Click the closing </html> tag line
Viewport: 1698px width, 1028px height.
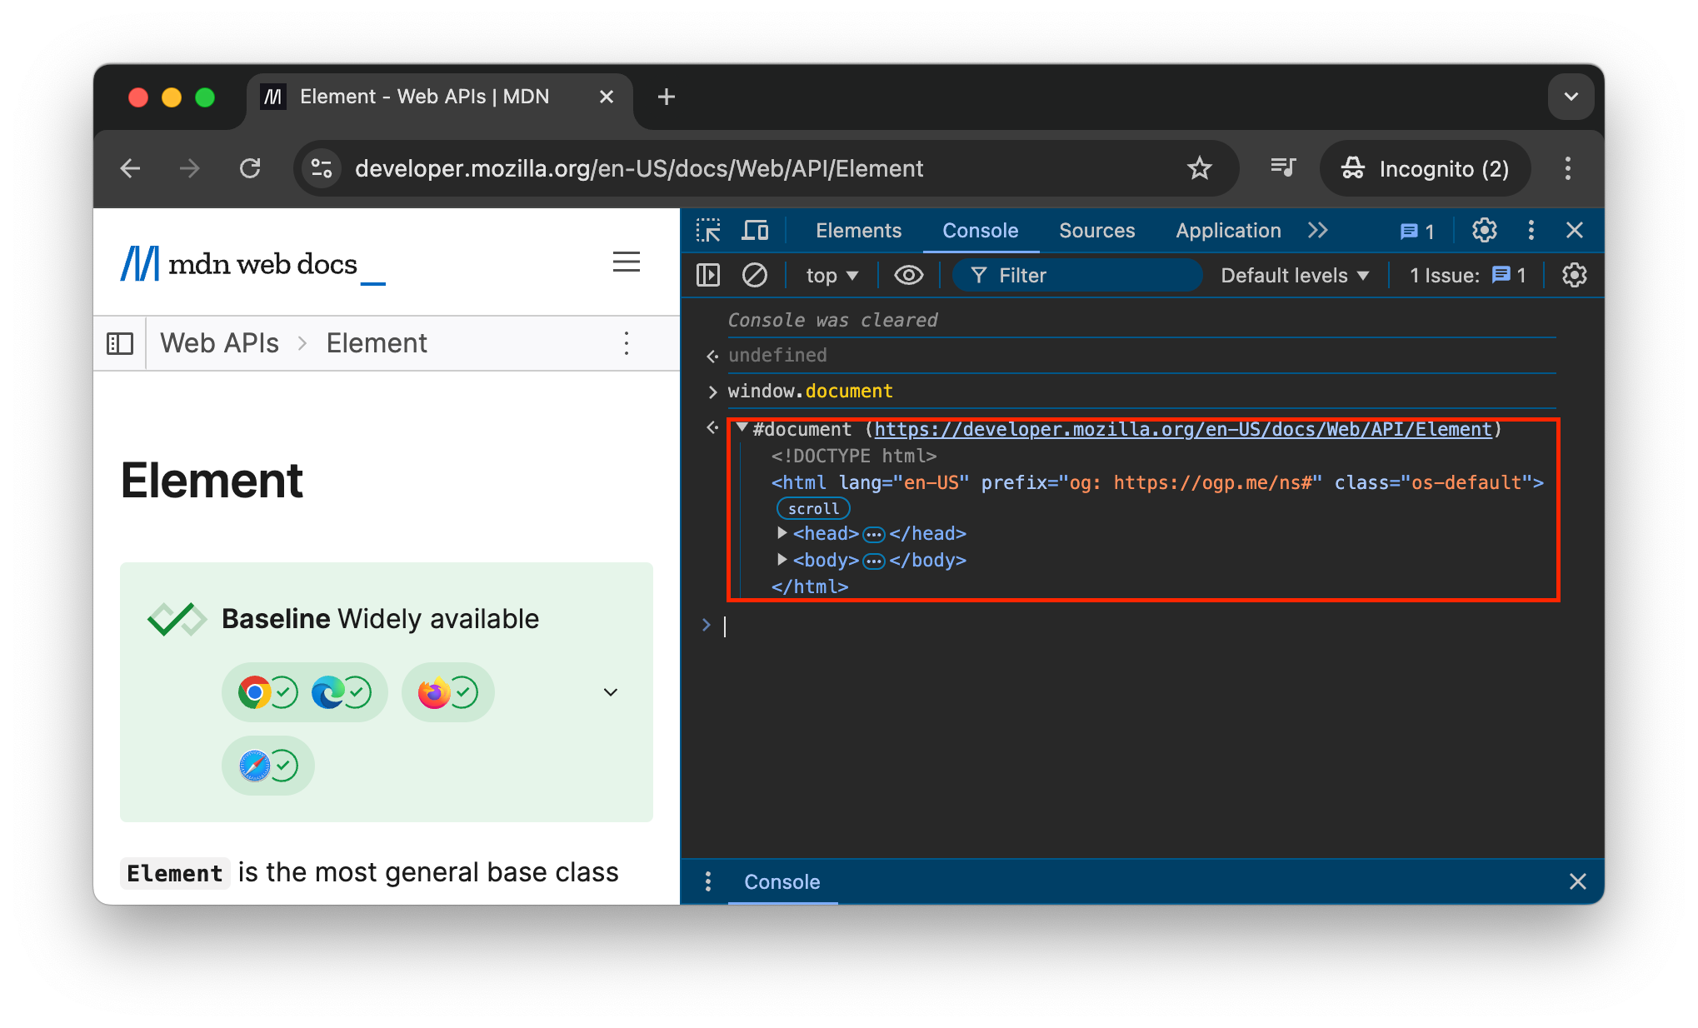coord(809,587)
